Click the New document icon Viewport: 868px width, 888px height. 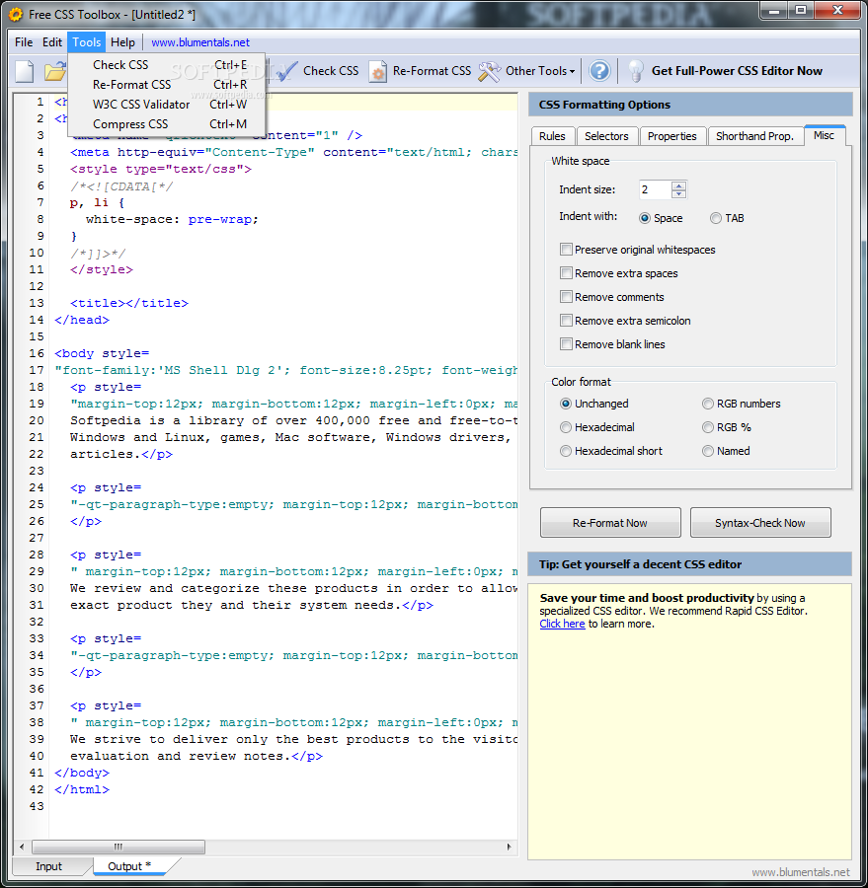tap(24, 71)
